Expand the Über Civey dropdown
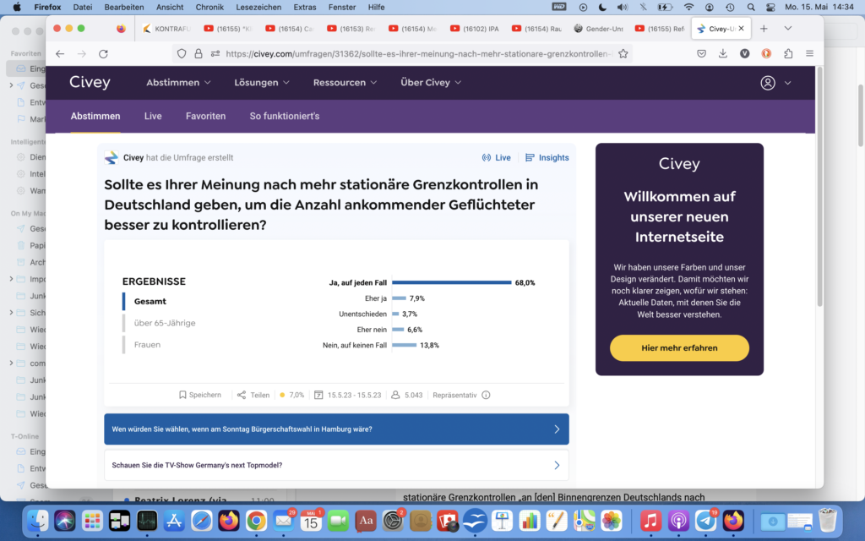Viewport: 865px width, 541px height. click(431, 83)
